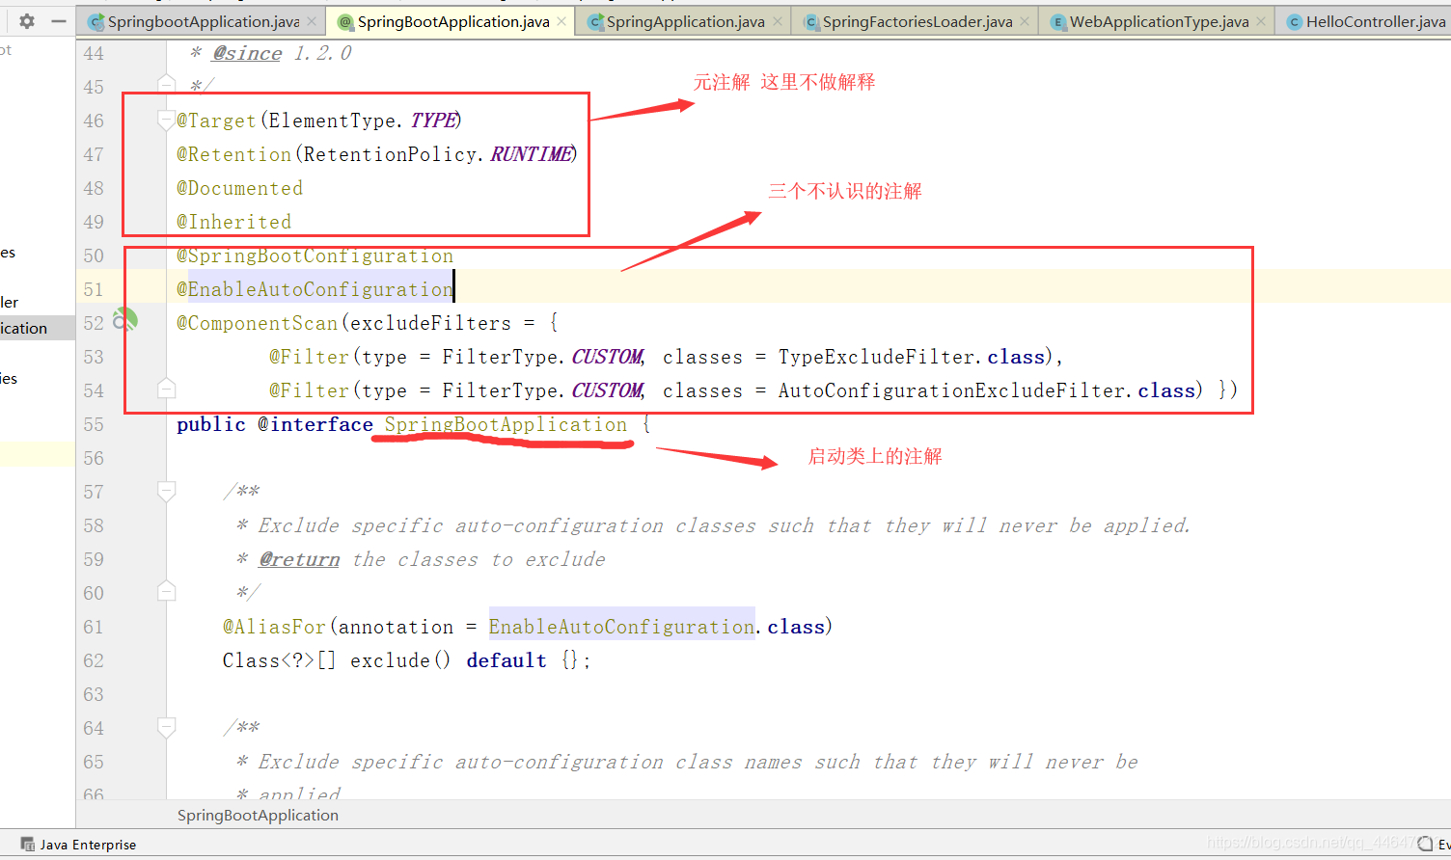
Task: Close the SpringbootApplication.java tab
Action: [x=312, y=21]
